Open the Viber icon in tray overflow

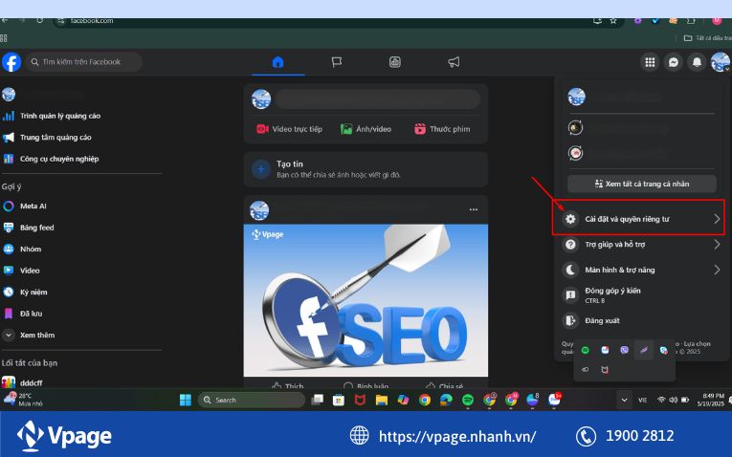[624, 350]
